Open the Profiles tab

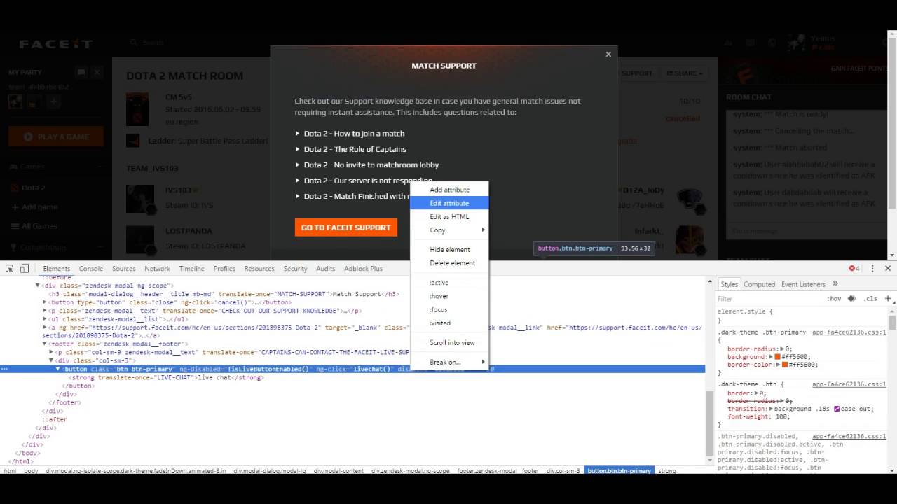224,269
